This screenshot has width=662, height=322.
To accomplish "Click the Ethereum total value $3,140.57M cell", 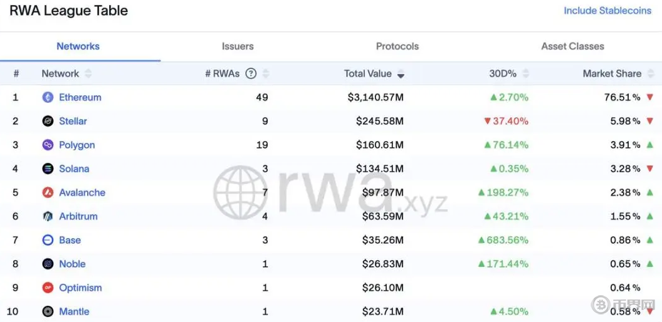I will point(376,97).
